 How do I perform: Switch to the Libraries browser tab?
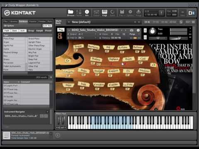(13, 22)
